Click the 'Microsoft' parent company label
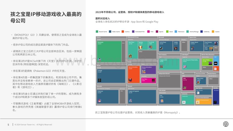The height and width of the screenshot is (131, 233). (161, 37)
